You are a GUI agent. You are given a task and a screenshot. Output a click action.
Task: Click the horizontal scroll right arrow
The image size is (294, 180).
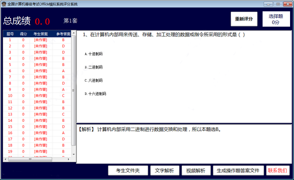click(69, 159)
